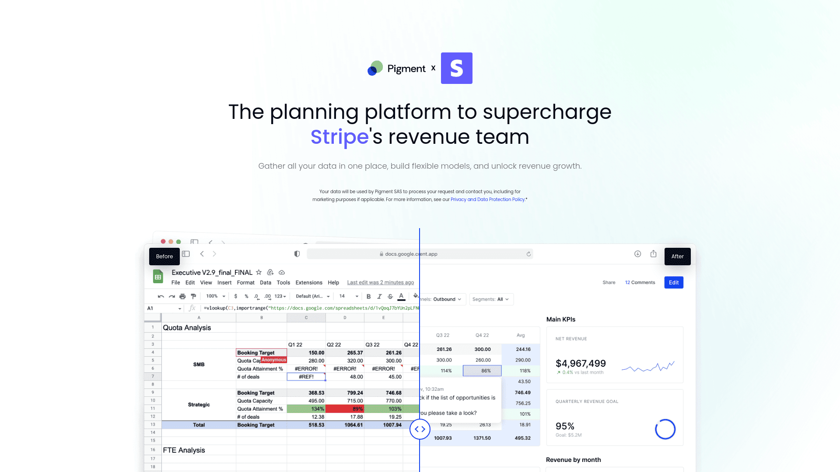840x472 pixels.
Task: Click the move to Drive icon
Action: [x=270, y=272]
